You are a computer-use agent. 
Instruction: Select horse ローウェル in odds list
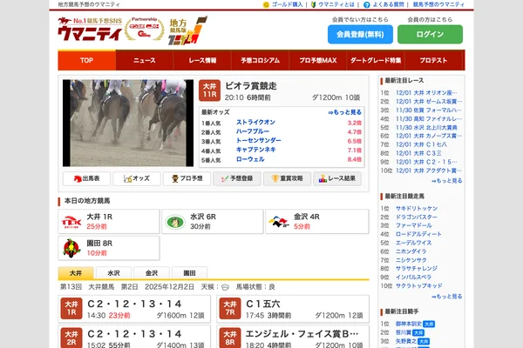coord(250,159)
